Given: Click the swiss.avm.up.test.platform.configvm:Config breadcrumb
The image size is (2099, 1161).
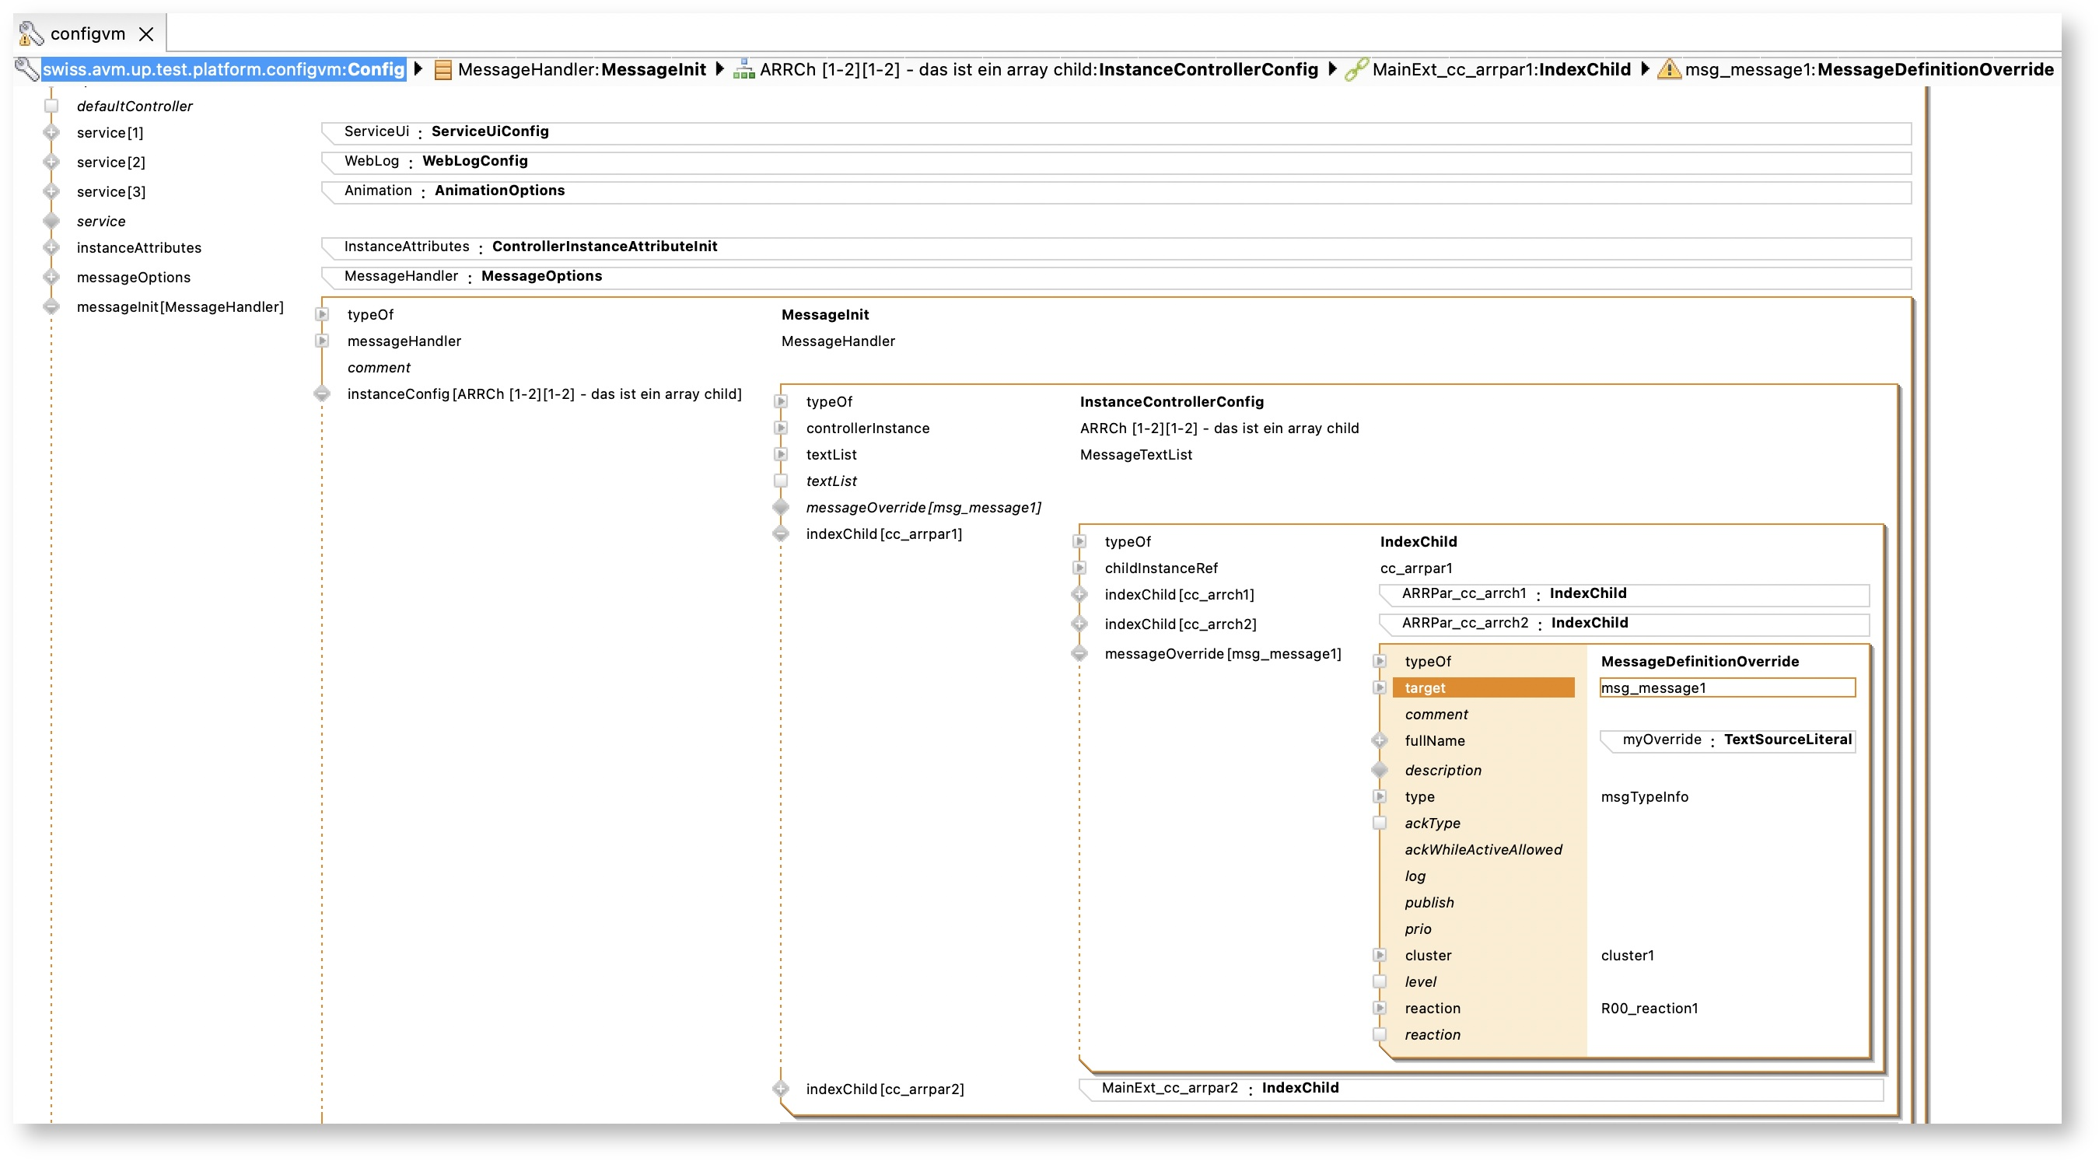Looking at the screenshot, I should [x=223, y=70].
